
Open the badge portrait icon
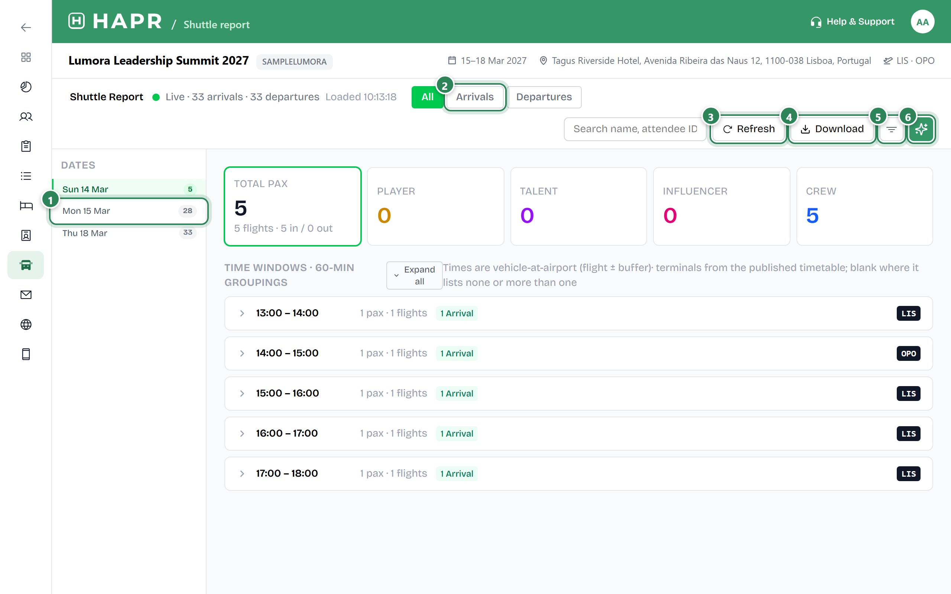click(x=26, y=235)
